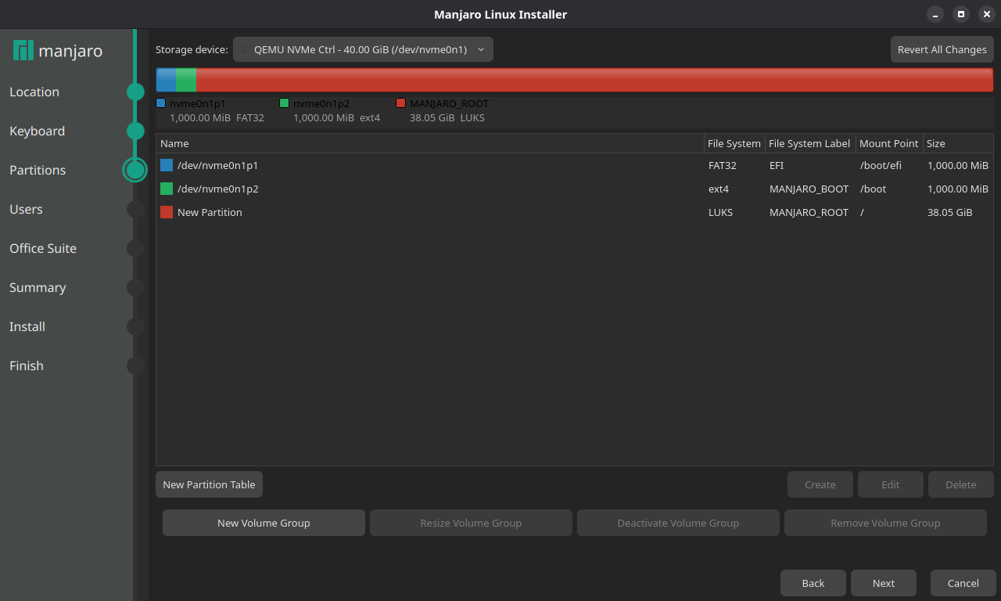The image size is (1001, 601).
Task: Click the Partitions active progress ring
Action: tap(135, 170)
